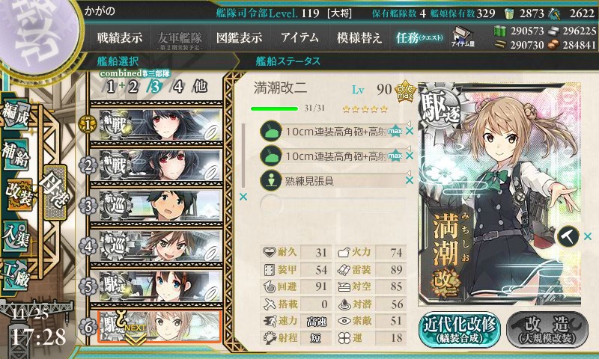599x359 pixels.
Task: Switch to fleet tab 4
Action: point(178,87)
